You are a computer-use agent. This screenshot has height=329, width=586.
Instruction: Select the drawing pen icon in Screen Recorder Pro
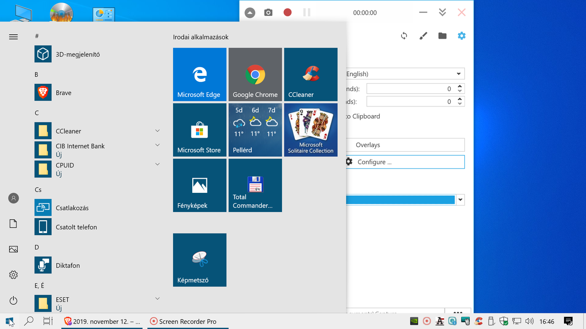click(x=423, y=35)
